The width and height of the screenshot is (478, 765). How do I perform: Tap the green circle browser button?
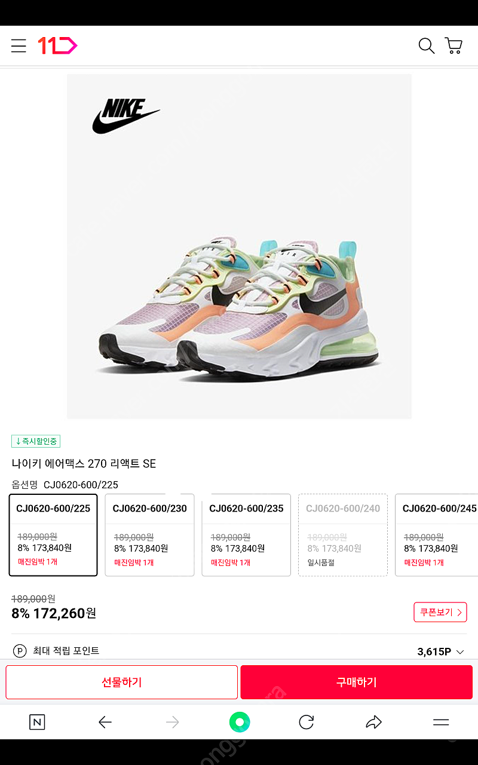coord(240,722)
